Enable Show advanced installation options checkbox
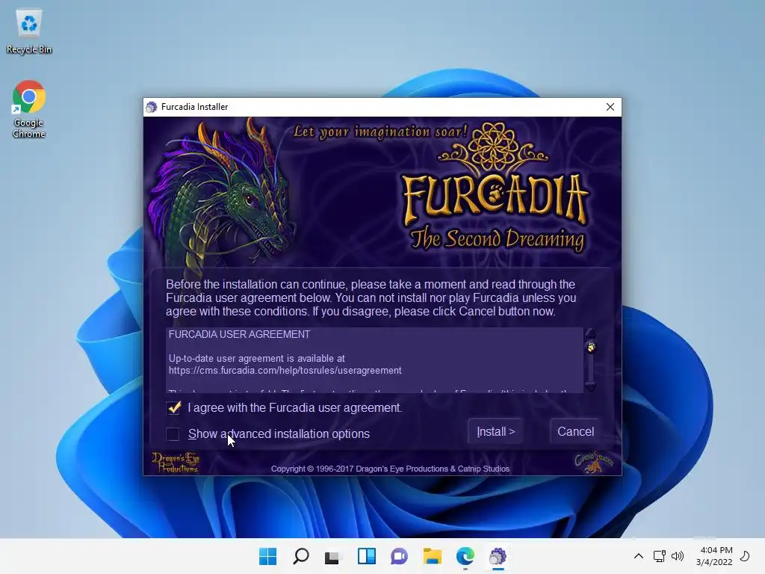 point(173,434)
